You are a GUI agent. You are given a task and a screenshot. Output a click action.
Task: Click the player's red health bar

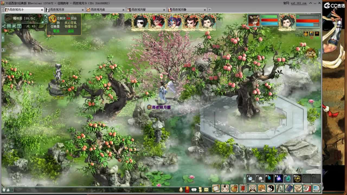tap(307, 21)
